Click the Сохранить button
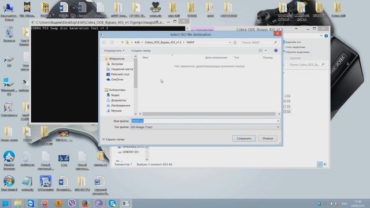The image size is (370, 208). [244, 139]
